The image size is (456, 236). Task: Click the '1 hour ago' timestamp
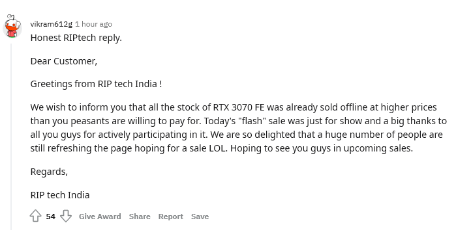click(93, 24)
